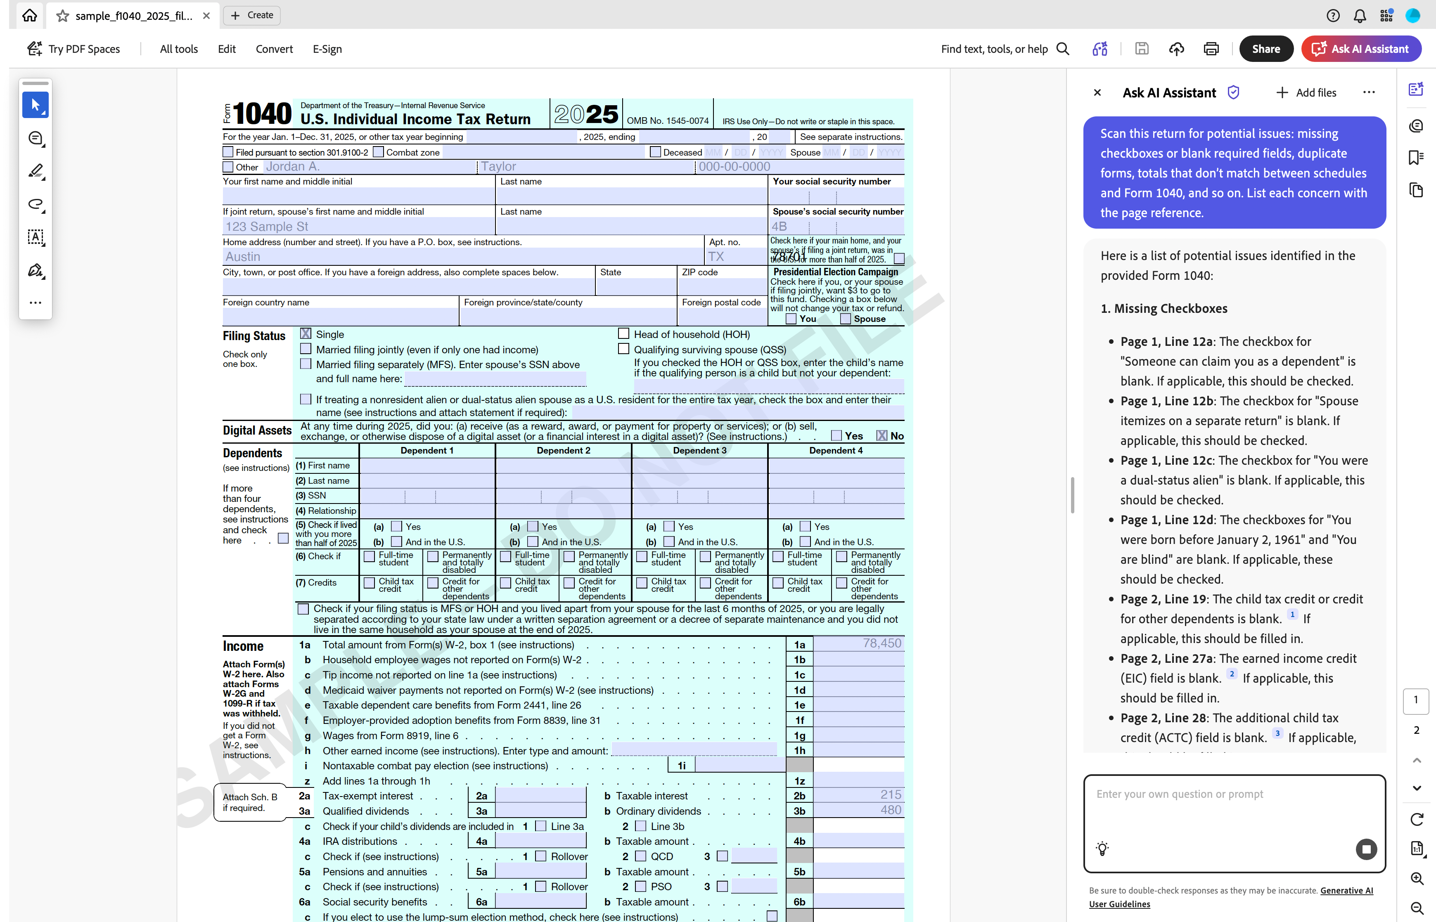Stop AI response generation button
This screenshot has height=922, width=1436.
click(1366, 849)
